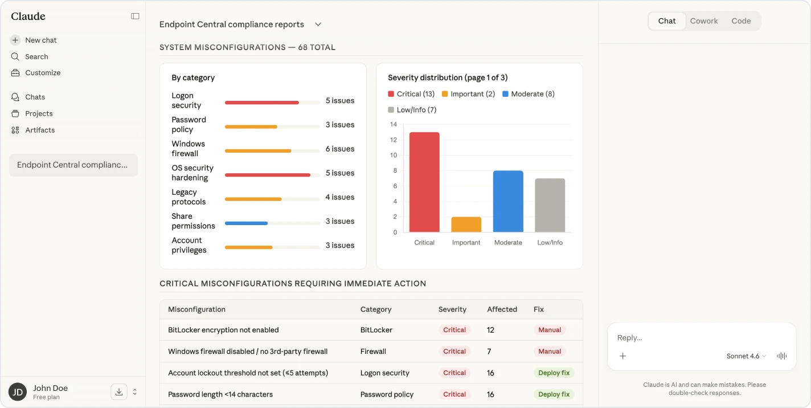
Task: Click Manual fix badge for BitLocker row
Action: pos(550,330)
